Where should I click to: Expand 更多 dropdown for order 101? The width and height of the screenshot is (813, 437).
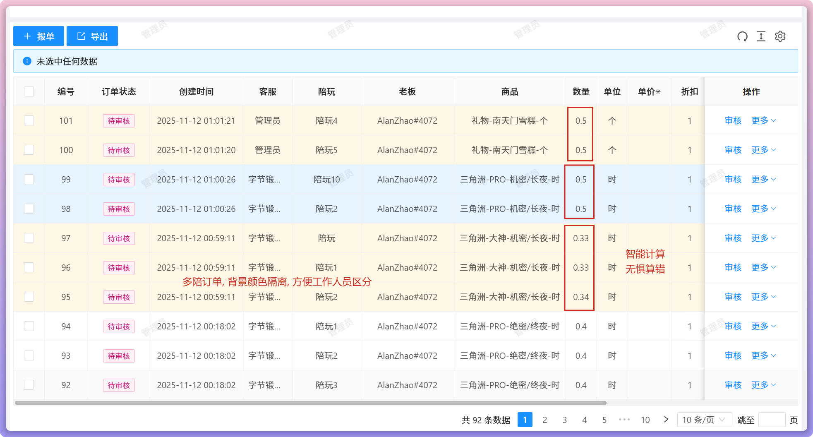[763, 120]
